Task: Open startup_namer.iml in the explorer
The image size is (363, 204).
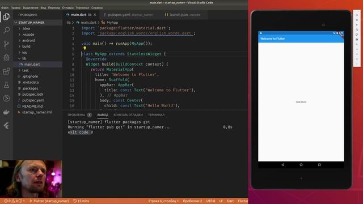Action: (x=37, y=112)
